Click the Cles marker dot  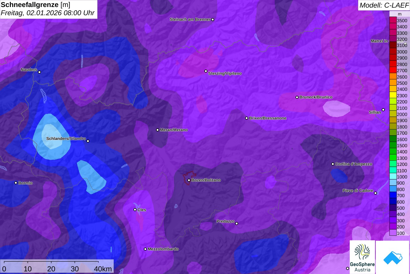tap(135, 210)
